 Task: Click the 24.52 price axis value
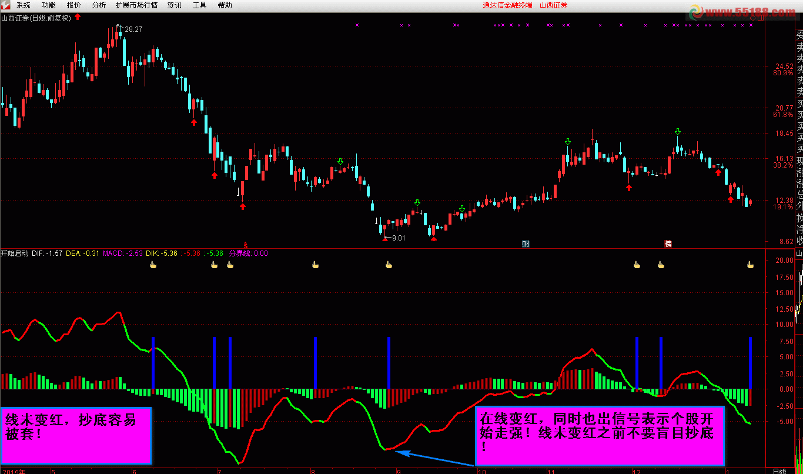pyautogui.click(x=784, y=66)
